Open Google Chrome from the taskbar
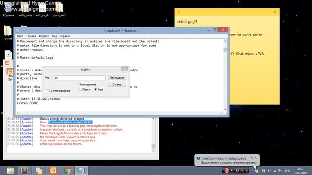 point(67,171)
